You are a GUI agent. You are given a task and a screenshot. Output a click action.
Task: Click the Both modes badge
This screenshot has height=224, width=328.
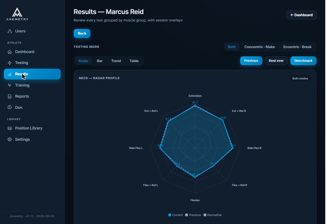(x=300, y=79)
